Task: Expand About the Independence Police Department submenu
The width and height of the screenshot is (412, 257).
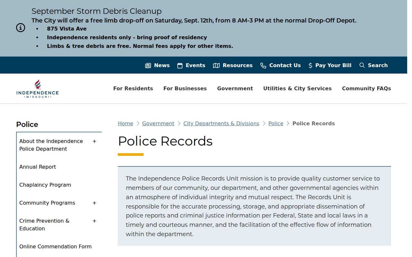Action: (94, 141)
